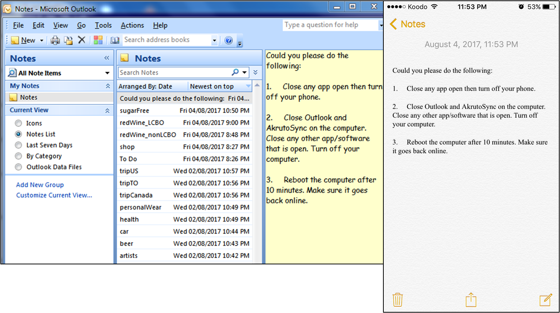Click the scroll up arrow in notes list
This screenshot has height=313, width=560.
coord(257,85)
